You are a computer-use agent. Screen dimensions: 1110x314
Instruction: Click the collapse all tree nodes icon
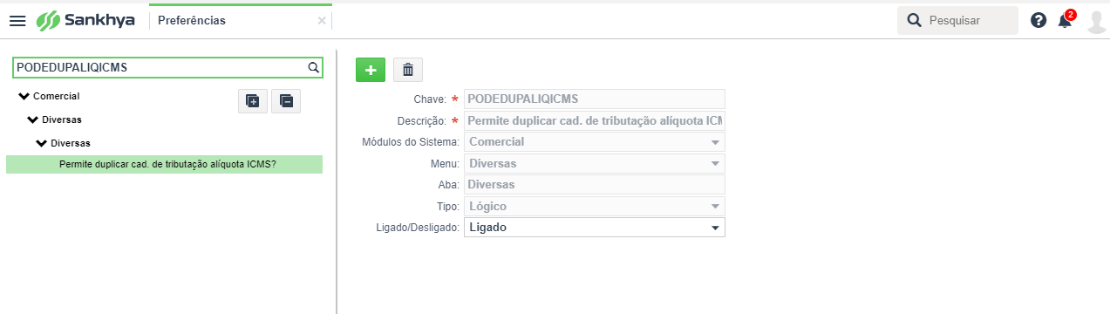286,100
